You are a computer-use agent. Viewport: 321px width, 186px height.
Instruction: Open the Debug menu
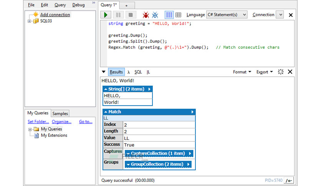[x=78, y=5]
